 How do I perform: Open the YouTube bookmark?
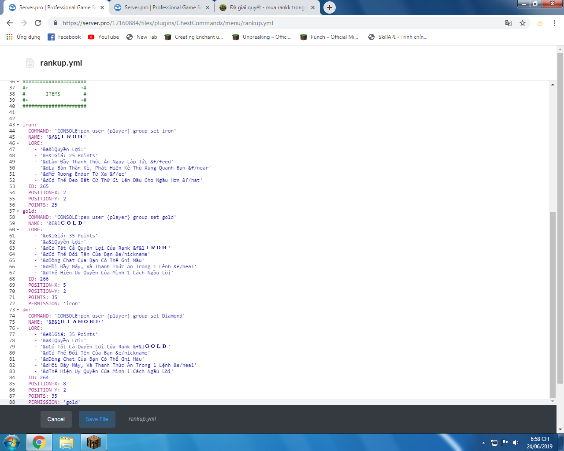click(103, 37)
